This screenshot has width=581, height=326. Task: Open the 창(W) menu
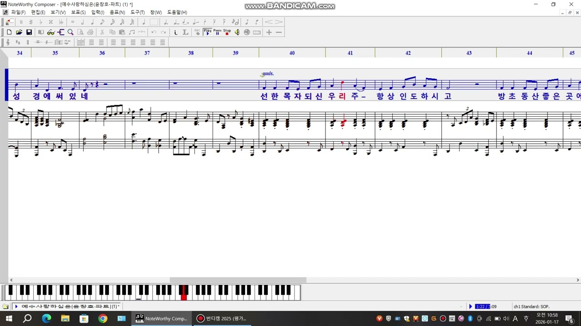tap(156, 12)
